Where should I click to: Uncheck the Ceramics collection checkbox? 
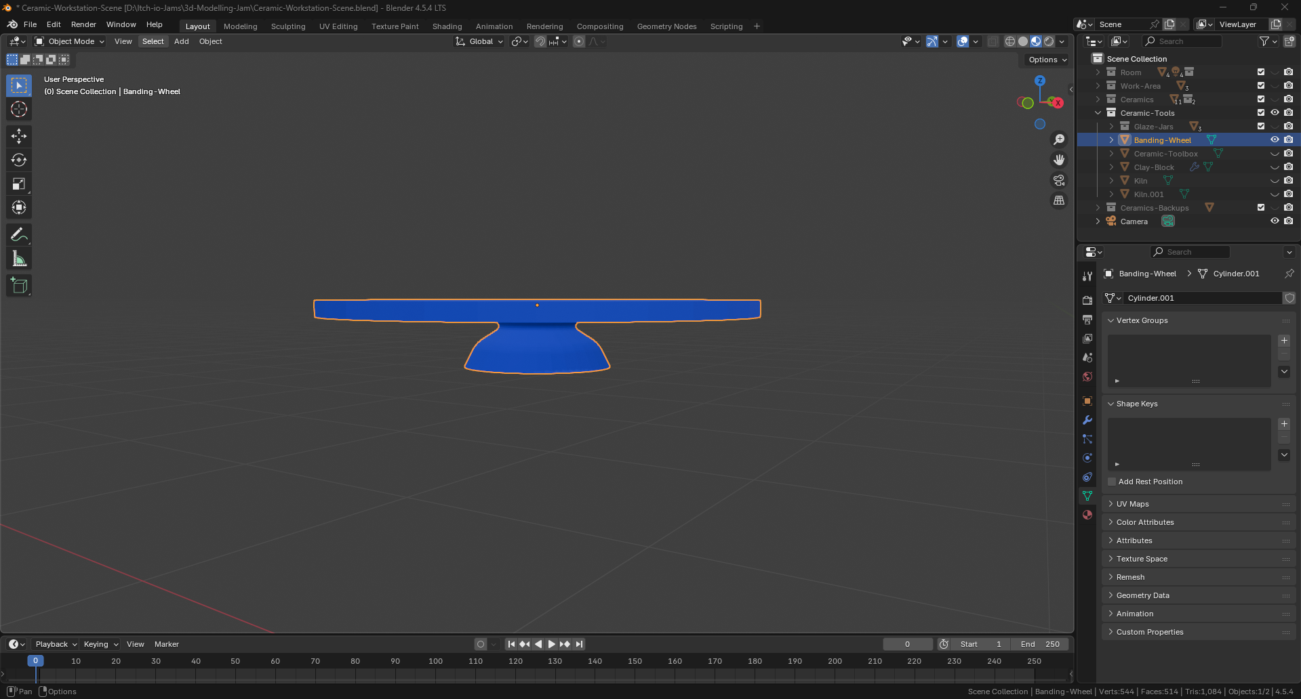tap(1261, 99)
